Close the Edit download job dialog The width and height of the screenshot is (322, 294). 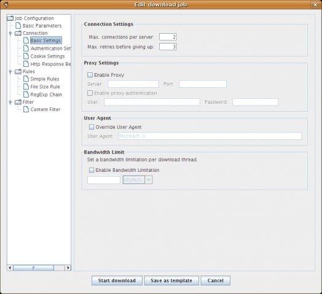[315, 4]
